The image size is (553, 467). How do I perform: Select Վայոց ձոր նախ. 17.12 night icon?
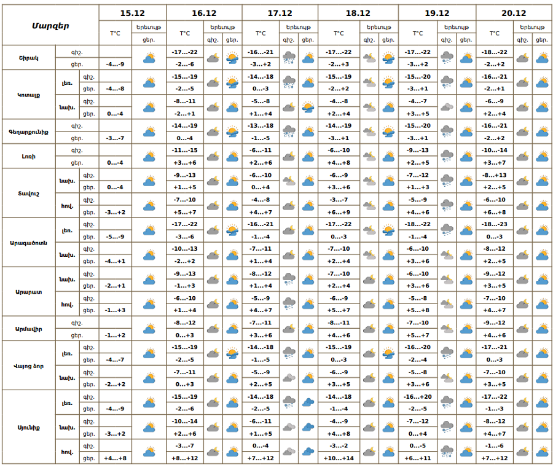pyautogui.click(x=289, y=378)
